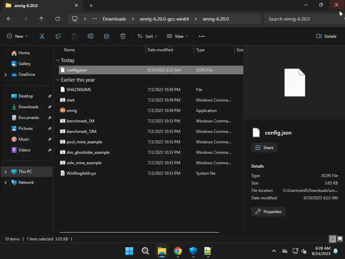Image resolution: width=345 pixels, height=259 pixels.
Task: Click the OneDrive cloud tray icon
Action: (x=285, y=251)
